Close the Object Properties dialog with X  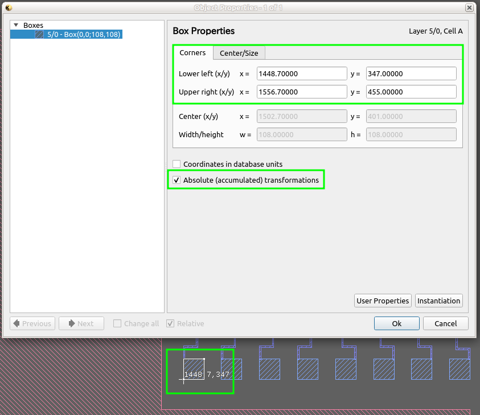(469, 7)
